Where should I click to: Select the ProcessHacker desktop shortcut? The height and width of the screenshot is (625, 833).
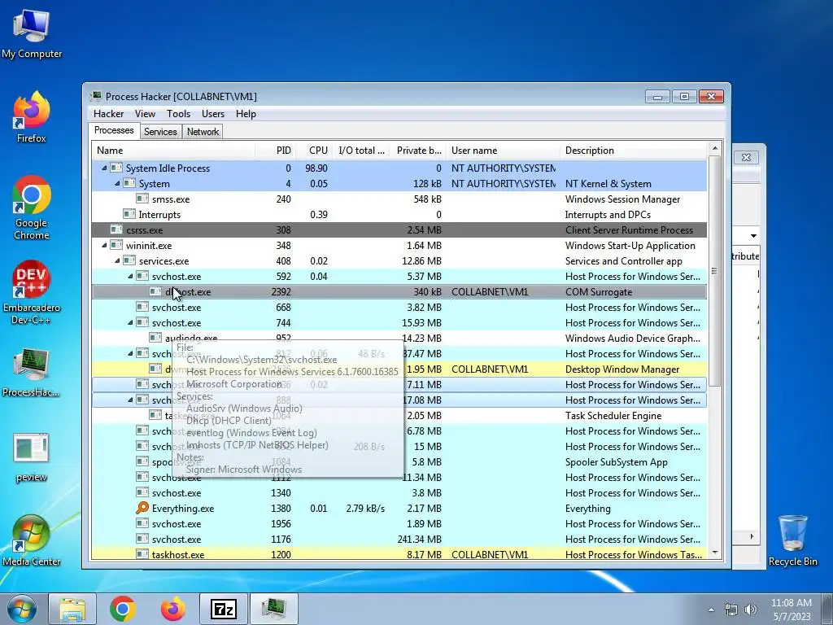click(x=32, y=372)
